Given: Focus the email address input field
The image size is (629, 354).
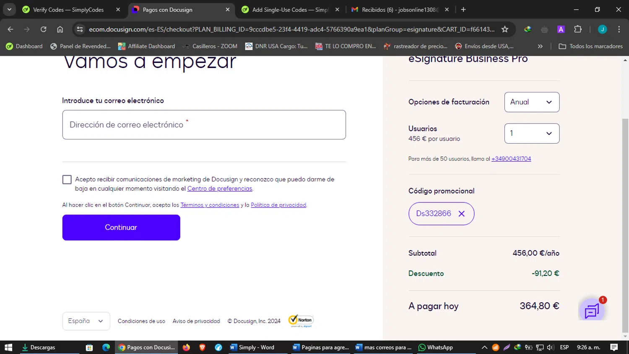Looking at the screenshot, I should click(204, 125).
